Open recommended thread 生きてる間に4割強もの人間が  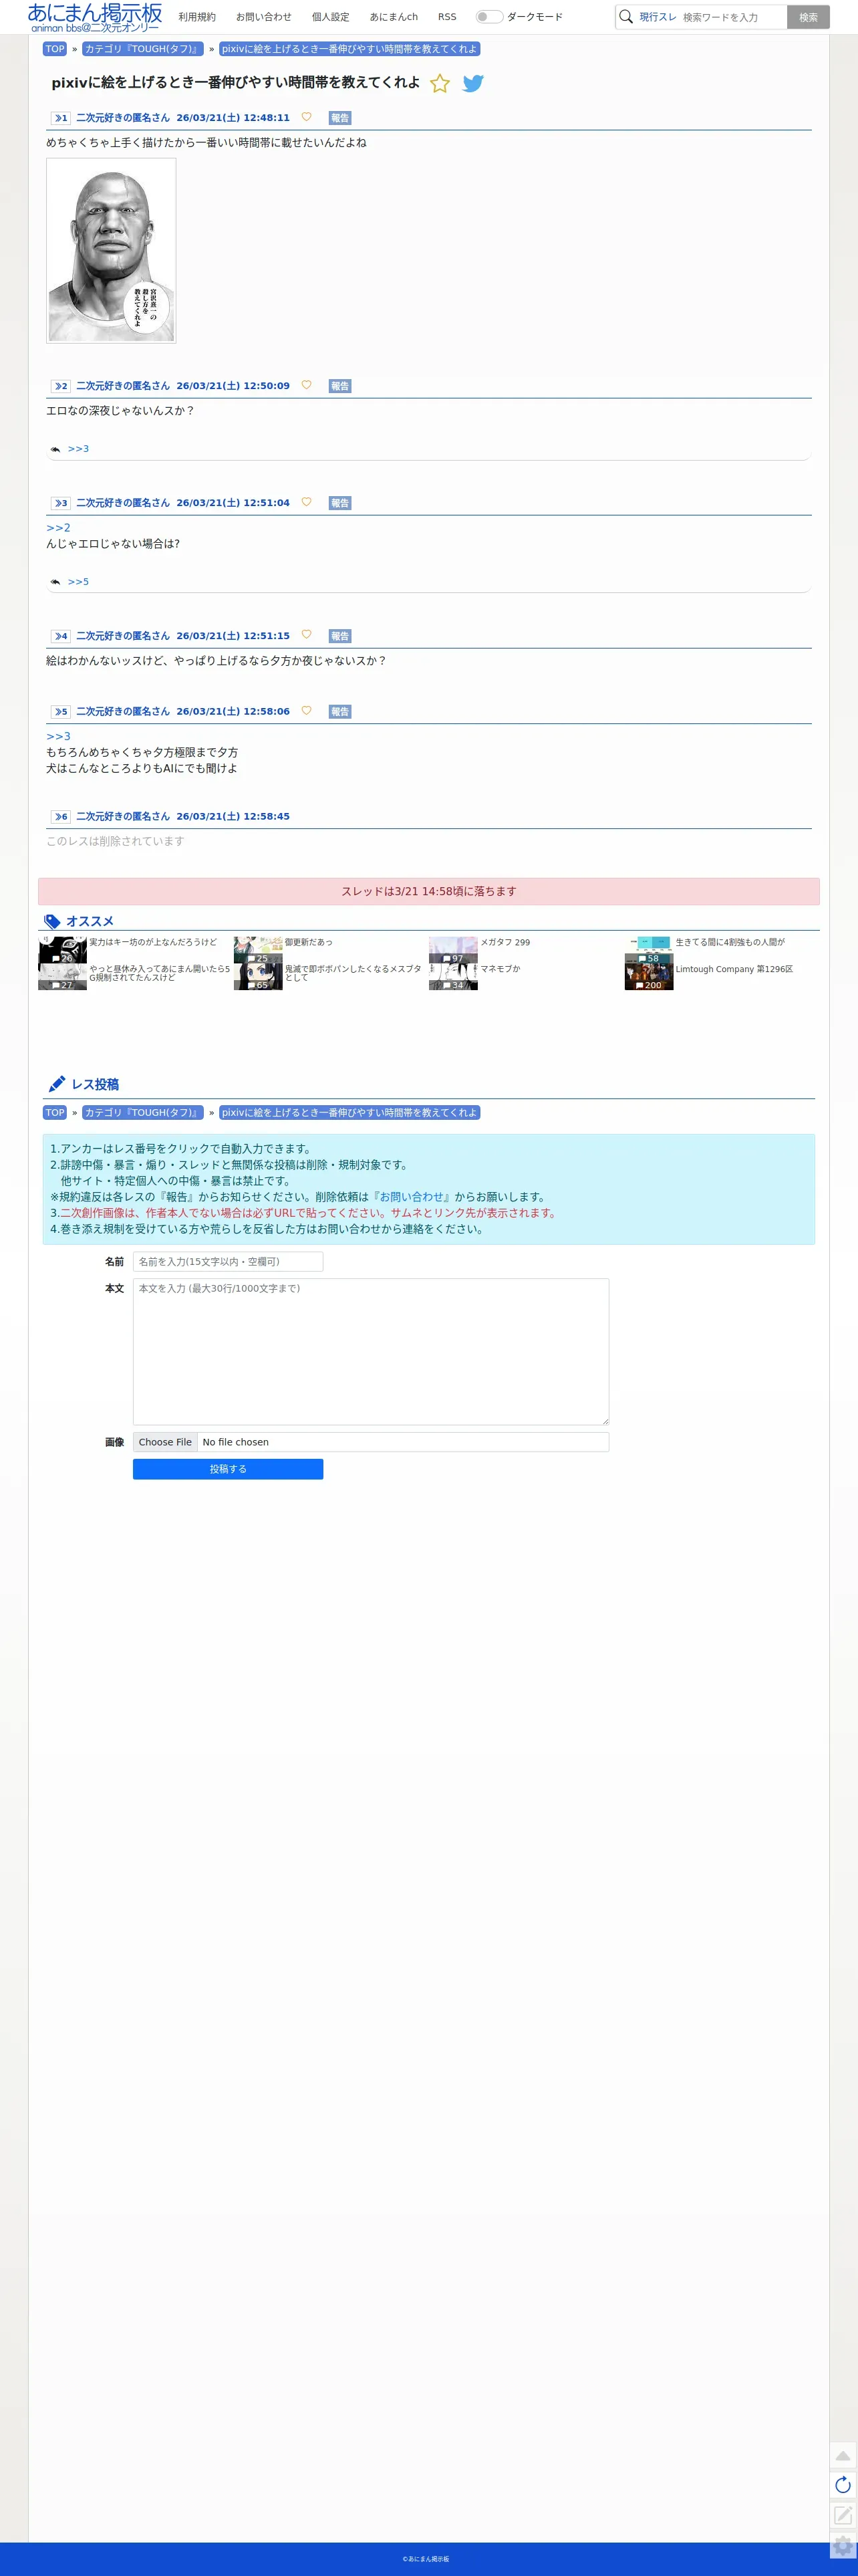pos(730,942)
